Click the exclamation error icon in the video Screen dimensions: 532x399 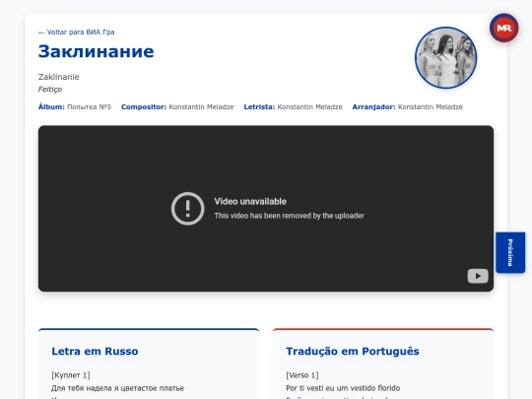(x=187, y=209)
